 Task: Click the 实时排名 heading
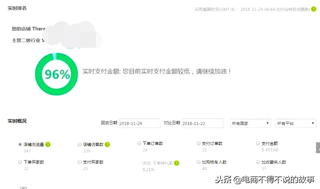[17, 8]
